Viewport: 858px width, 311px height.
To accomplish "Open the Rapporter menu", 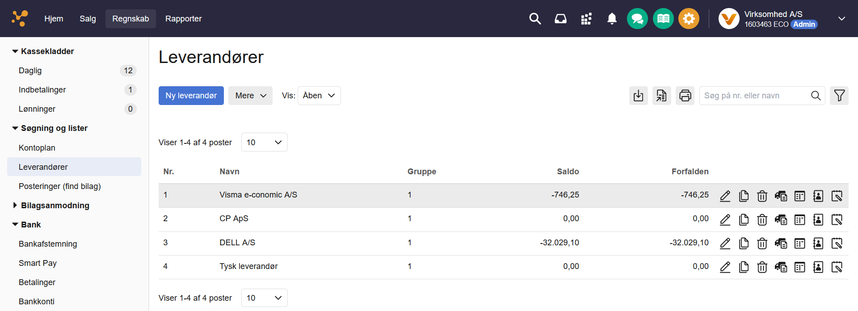I will pyautogui.click(x=183, y=19).
